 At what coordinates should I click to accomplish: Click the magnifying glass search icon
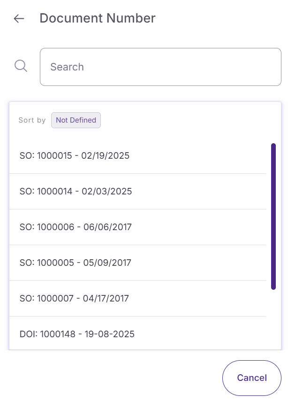tap(21, 66)
